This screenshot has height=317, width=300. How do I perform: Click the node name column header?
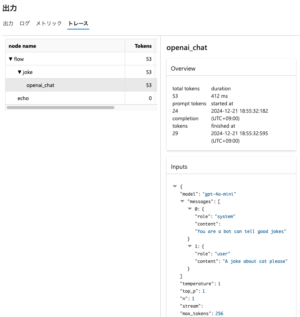pyautogui.click(x=22, y=46)
